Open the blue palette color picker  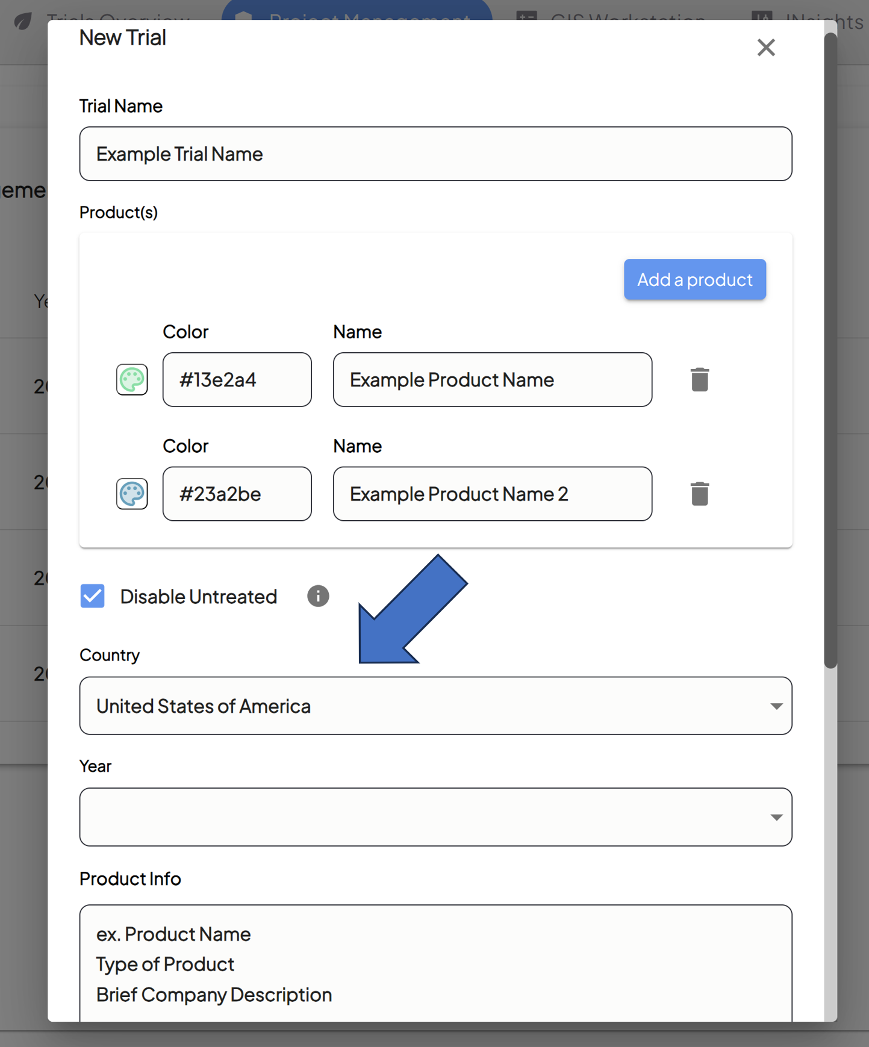pos(132,494)
